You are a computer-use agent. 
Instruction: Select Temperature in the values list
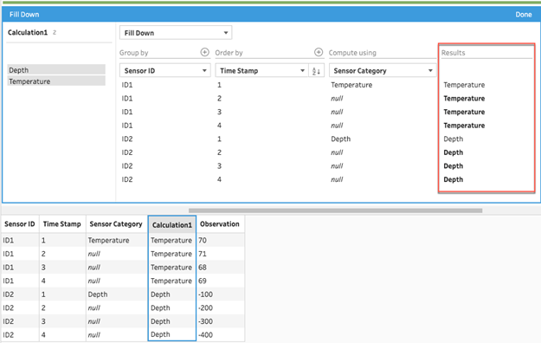56,81
